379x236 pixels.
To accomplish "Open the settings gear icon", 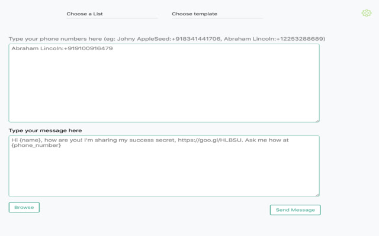I will click(366, 13).
